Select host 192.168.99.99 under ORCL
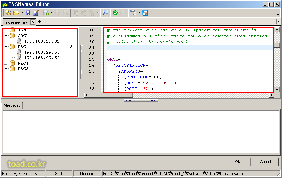This screenshot has width=282, height=178. pos(42,41)
